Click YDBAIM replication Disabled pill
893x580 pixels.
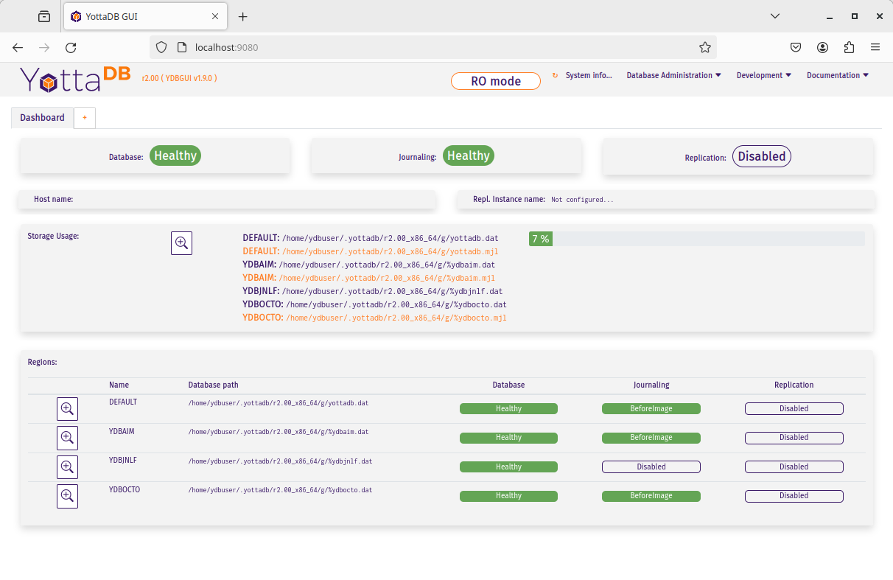tap(794, 438)
